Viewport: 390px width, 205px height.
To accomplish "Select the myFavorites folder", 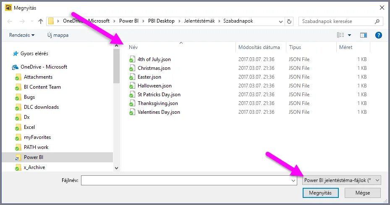I will coord(37,137).
